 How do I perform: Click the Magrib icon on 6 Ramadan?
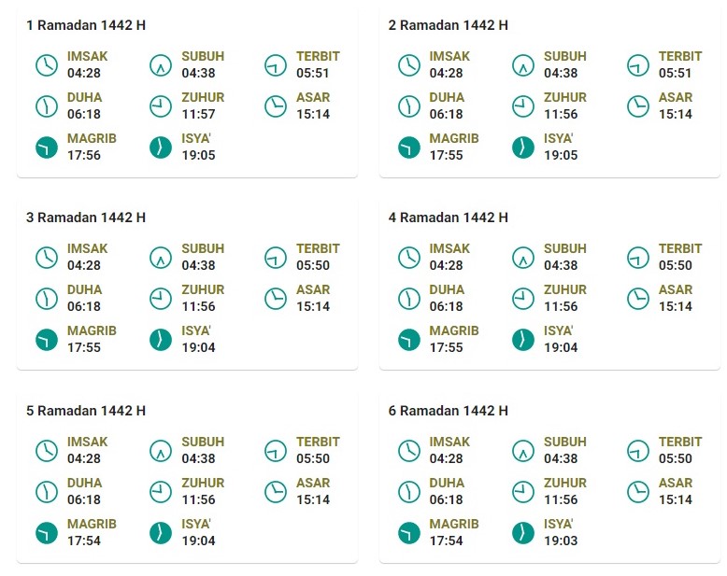409,533
